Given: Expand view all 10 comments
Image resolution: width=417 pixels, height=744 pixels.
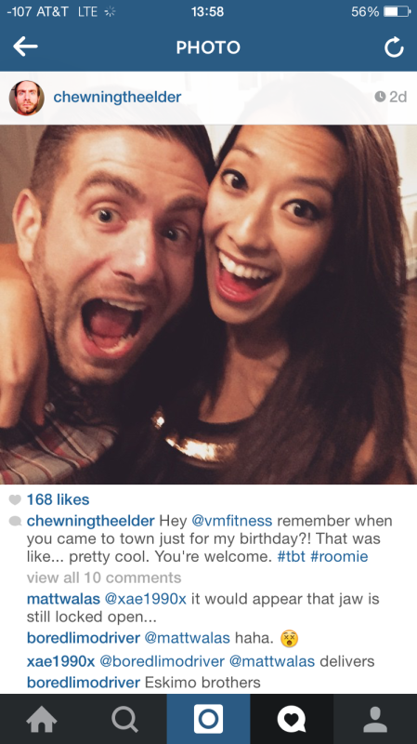Looking at the screenshot, I should pos(104,578).
